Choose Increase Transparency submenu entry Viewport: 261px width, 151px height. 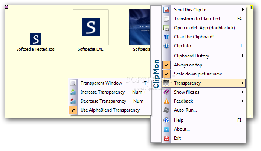[110, 92]
